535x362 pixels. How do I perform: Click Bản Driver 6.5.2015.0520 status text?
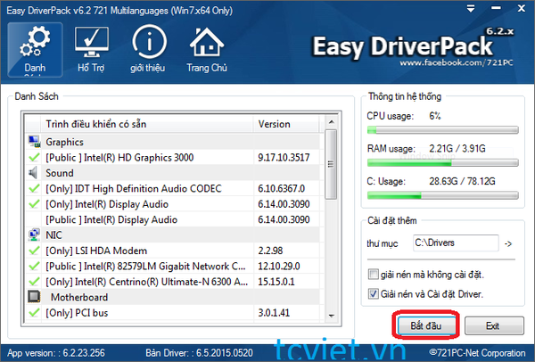(x=199, y=353)
